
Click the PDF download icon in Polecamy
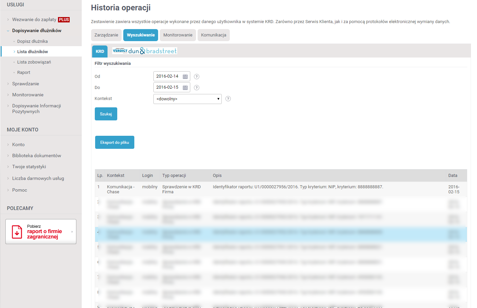(x=17, y=232)
